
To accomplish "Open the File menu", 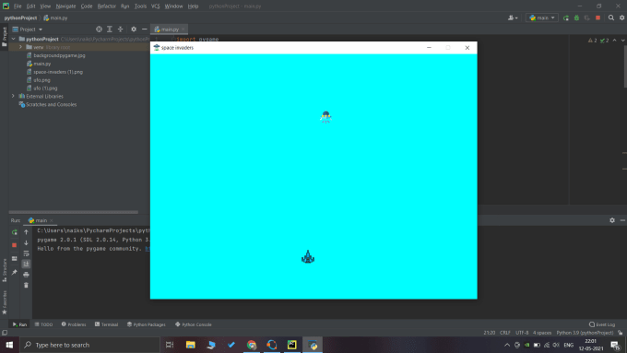I will (18, 6).
